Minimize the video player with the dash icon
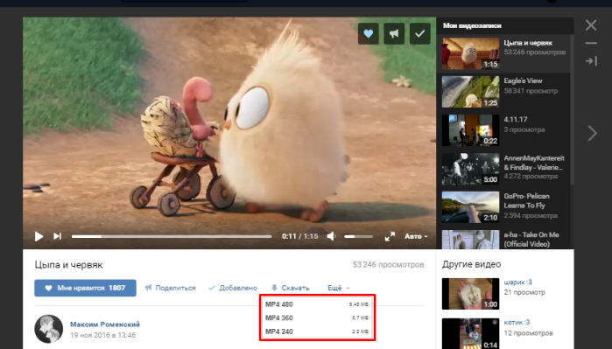612x349 pixels. coord(591,43)
